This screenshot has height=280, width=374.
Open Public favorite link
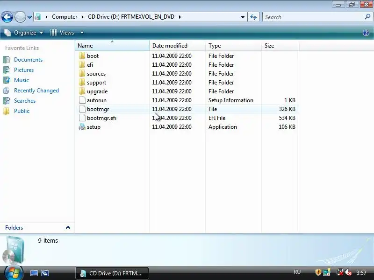pyautogui.click(x=22, y=111)
